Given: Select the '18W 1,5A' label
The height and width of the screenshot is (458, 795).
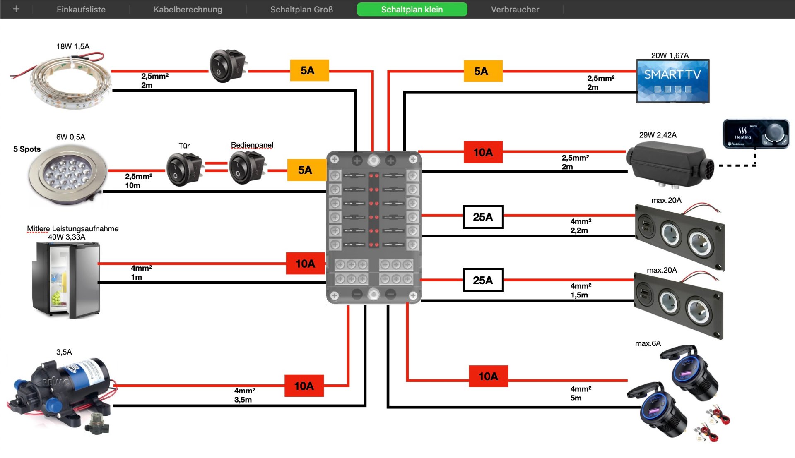Looking at the screenshot, I should pos(73,46).
